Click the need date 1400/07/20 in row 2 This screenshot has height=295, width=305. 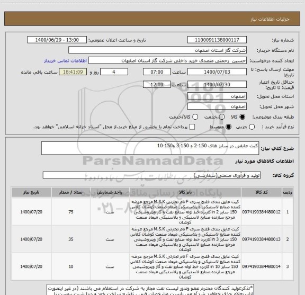click(x=31, y=239)
